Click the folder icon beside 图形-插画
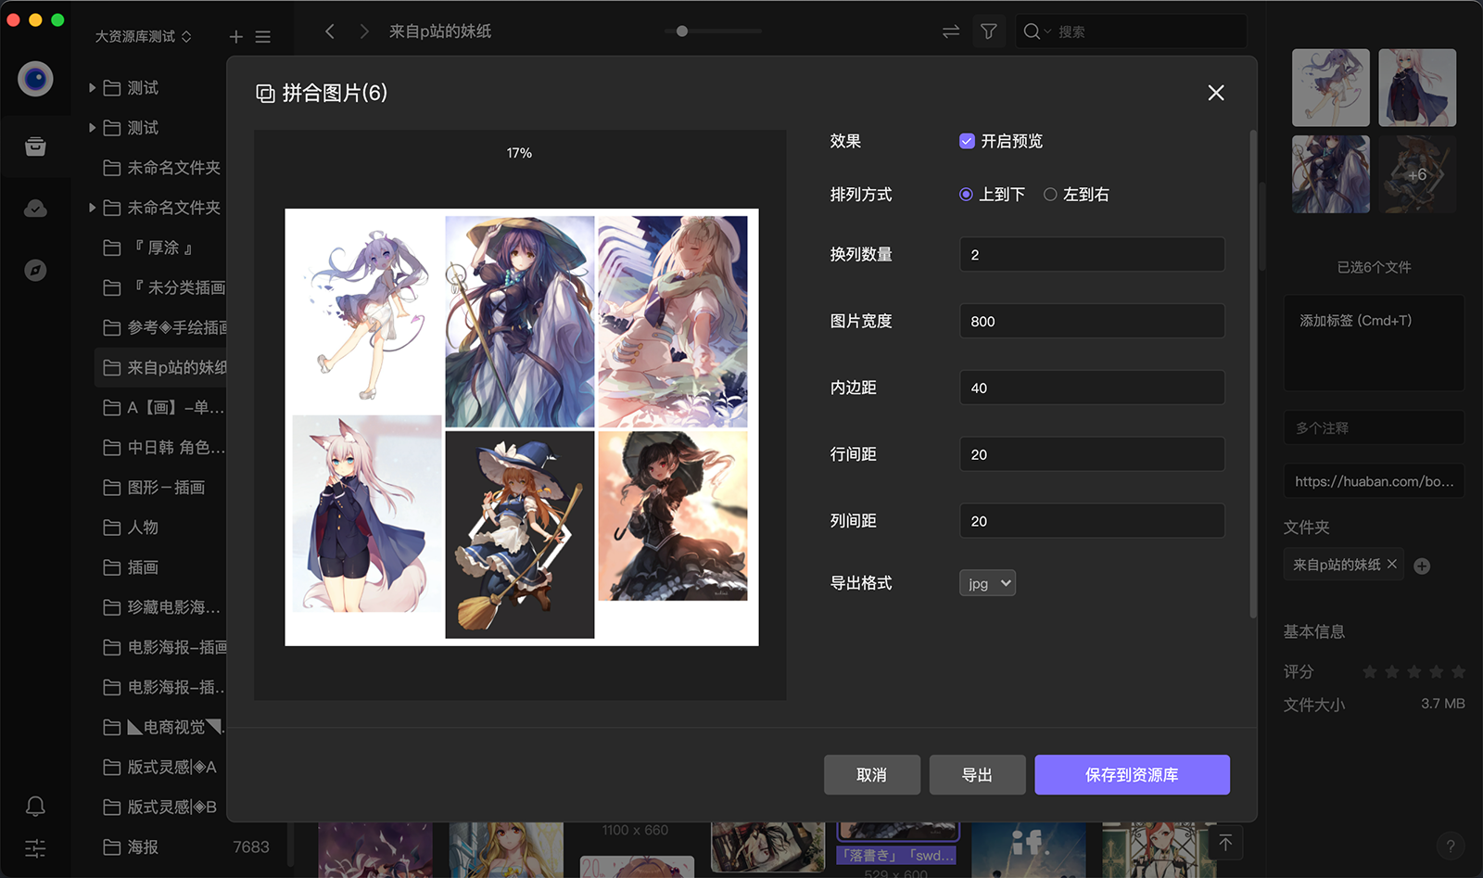Screen dimensions: 1483x878 point(112,488)
